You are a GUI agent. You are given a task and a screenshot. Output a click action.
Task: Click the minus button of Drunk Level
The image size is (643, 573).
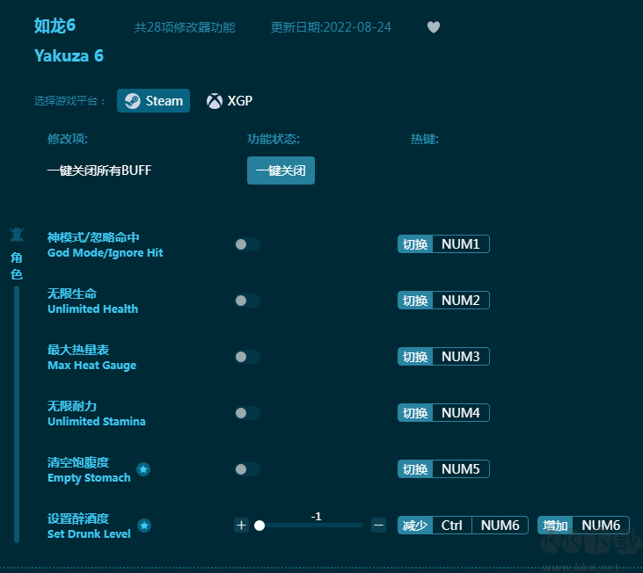coord(378,525)
